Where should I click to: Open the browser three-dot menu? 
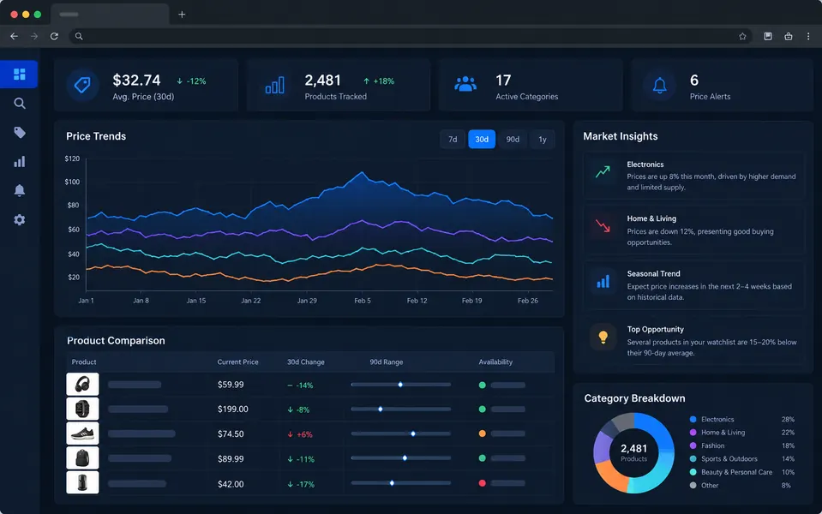pos(807,36)
